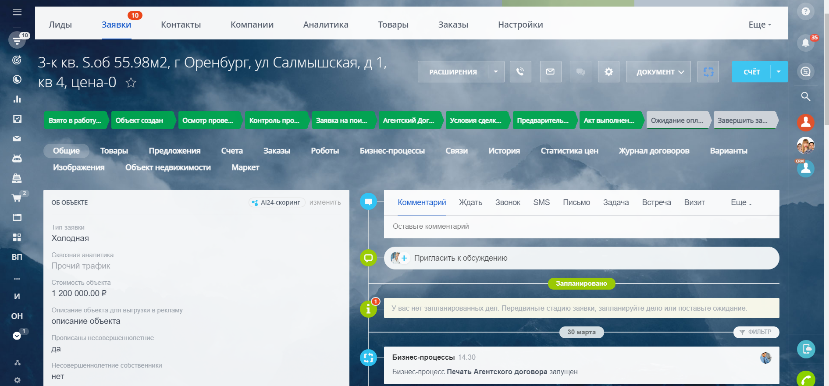Open the История tab

(x=504, y=151)
